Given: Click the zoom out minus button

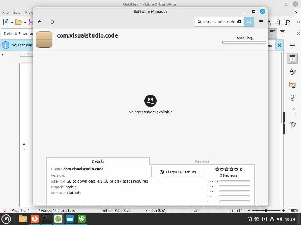Looking at the screenshot, I should tap(249, 211).
